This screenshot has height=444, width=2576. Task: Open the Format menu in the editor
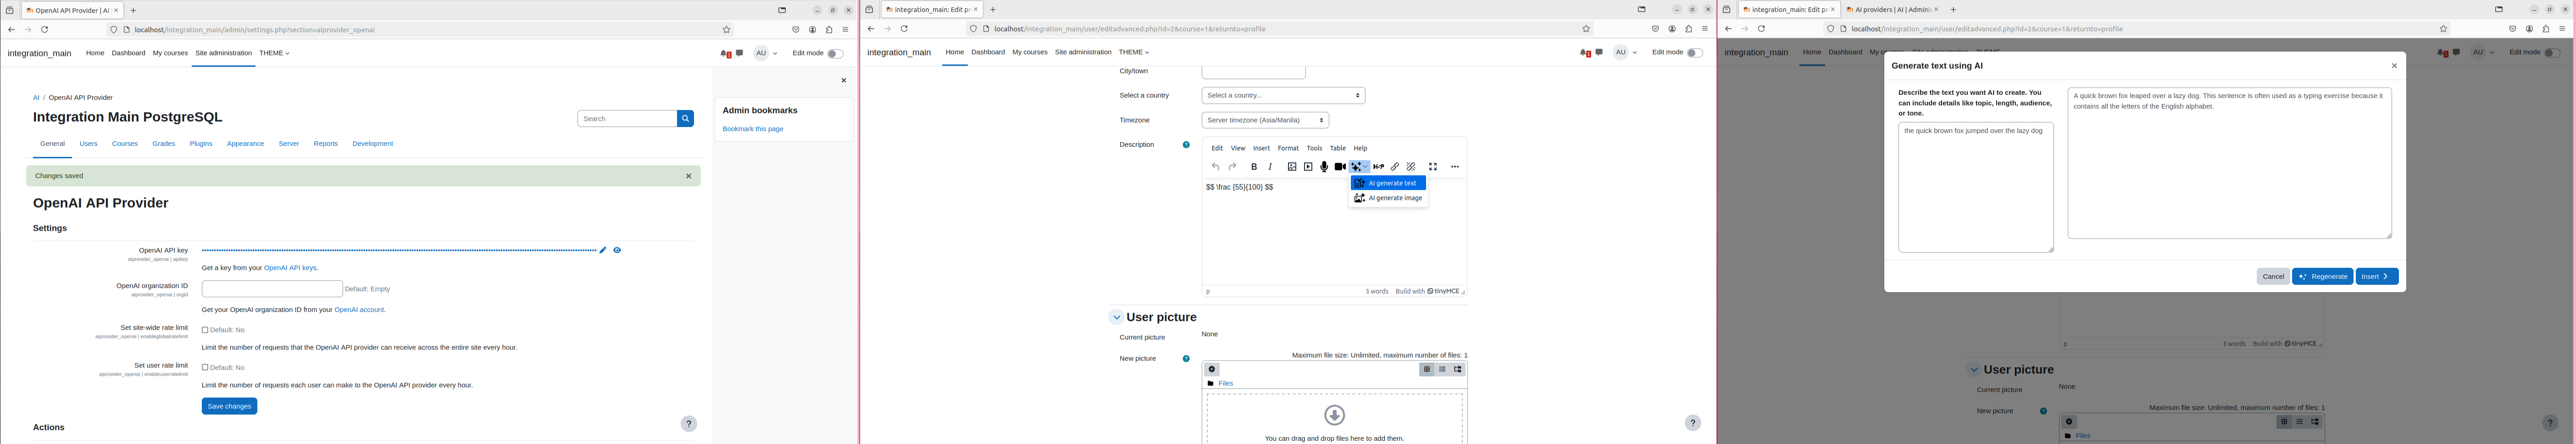click(x=1288, y=149)
